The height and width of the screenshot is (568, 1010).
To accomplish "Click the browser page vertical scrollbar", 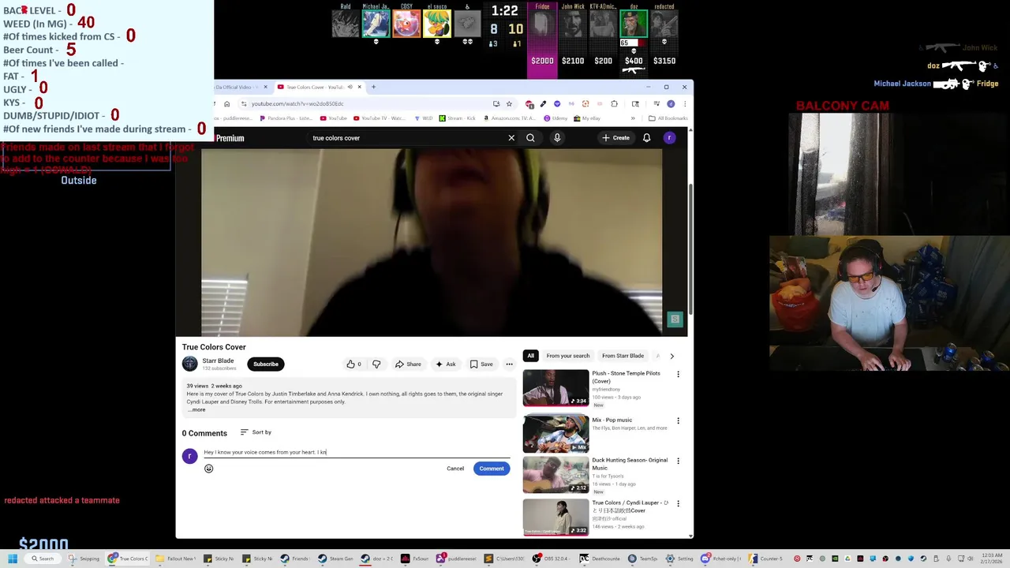I will tap(691, 248).
